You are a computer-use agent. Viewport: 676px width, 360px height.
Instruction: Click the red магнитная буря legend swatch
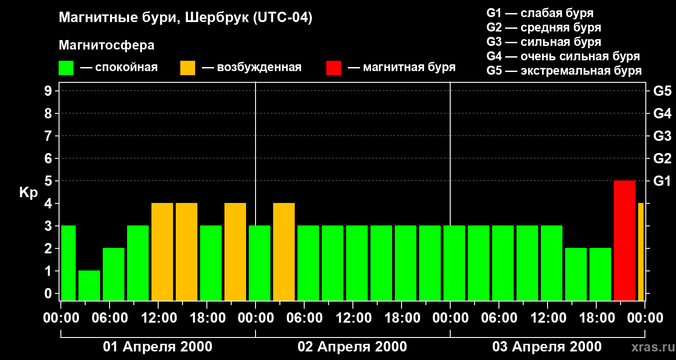[x=334, y=68]
